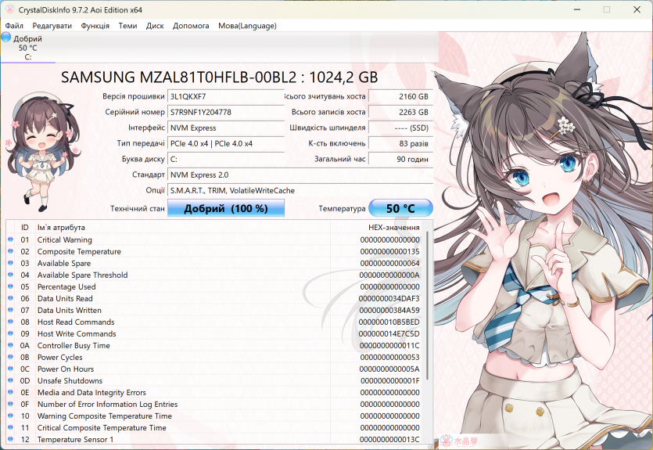
Task: Select the C: drive tab at top left
Action: tap(27, 48)
